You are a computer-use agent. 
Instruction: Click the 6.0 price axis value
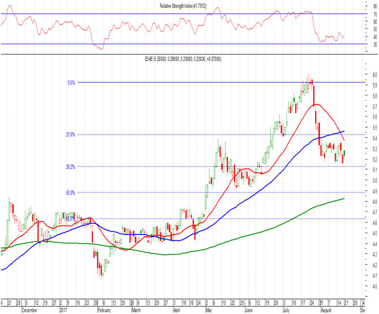pos(375,75)
